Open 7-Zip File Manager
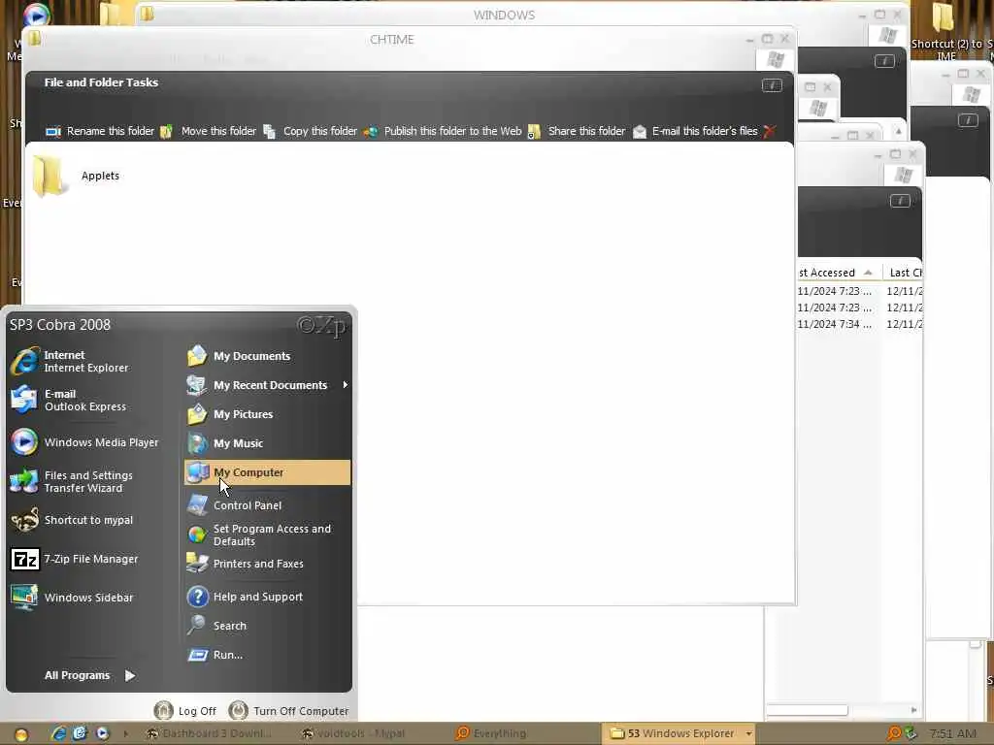Screen dimensions: 994x745 86,559
